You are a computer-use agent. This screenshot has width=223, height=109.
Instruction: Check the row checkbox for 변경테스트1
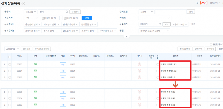(x=9, y=77)
